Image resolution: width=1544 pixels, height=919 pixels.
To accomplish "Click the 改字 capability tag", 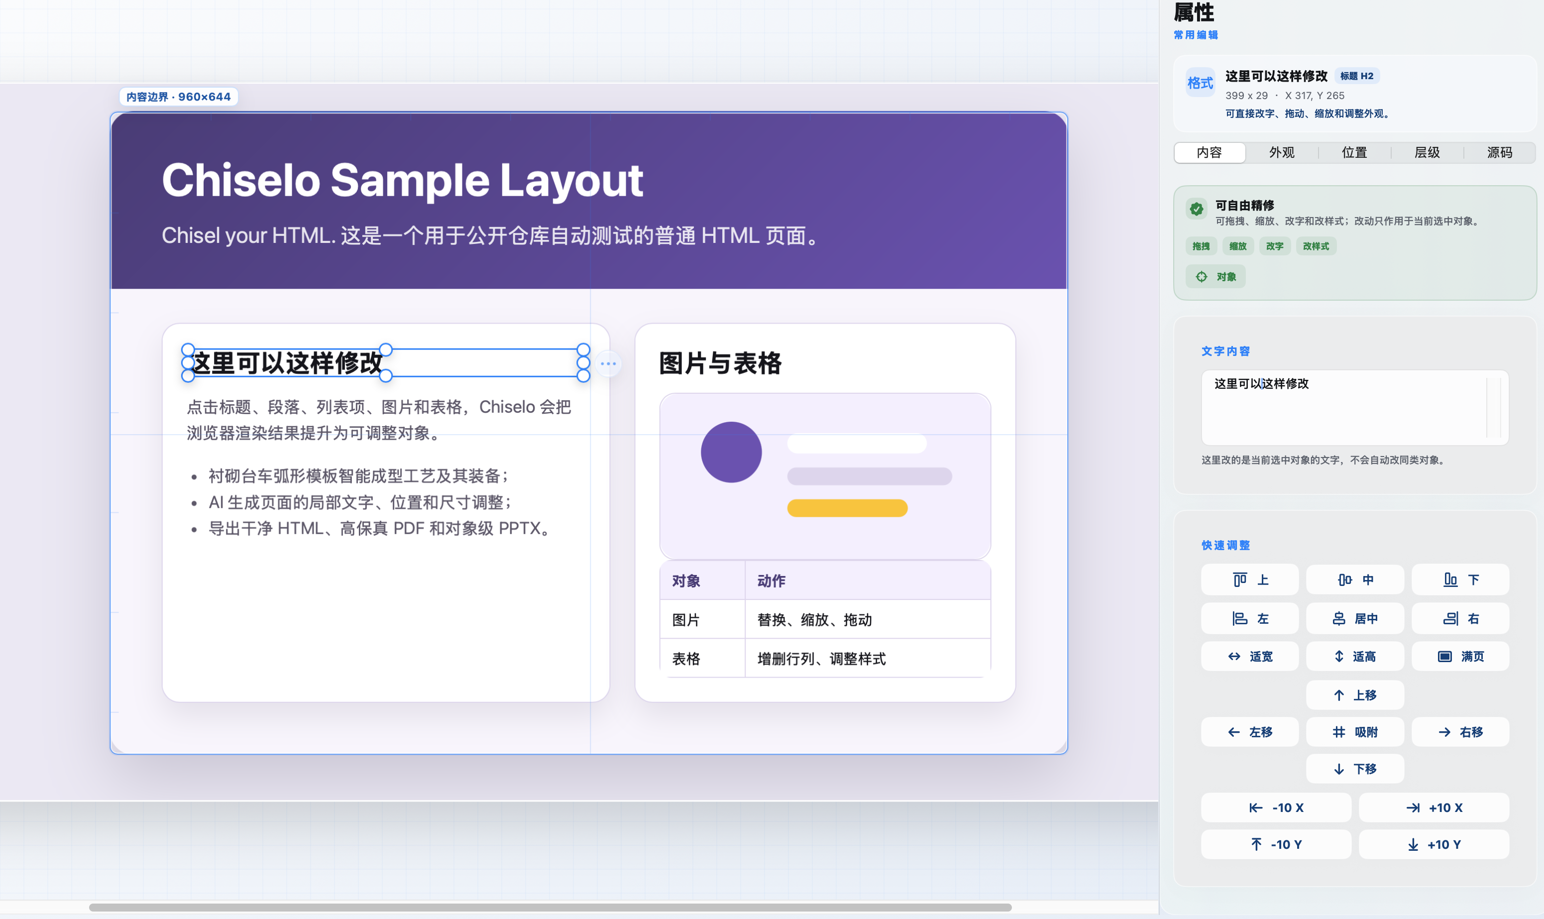I will point(1275,246).
